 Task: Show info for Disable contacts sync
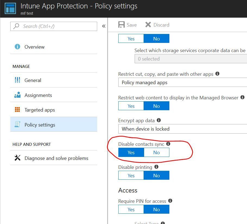168,144
